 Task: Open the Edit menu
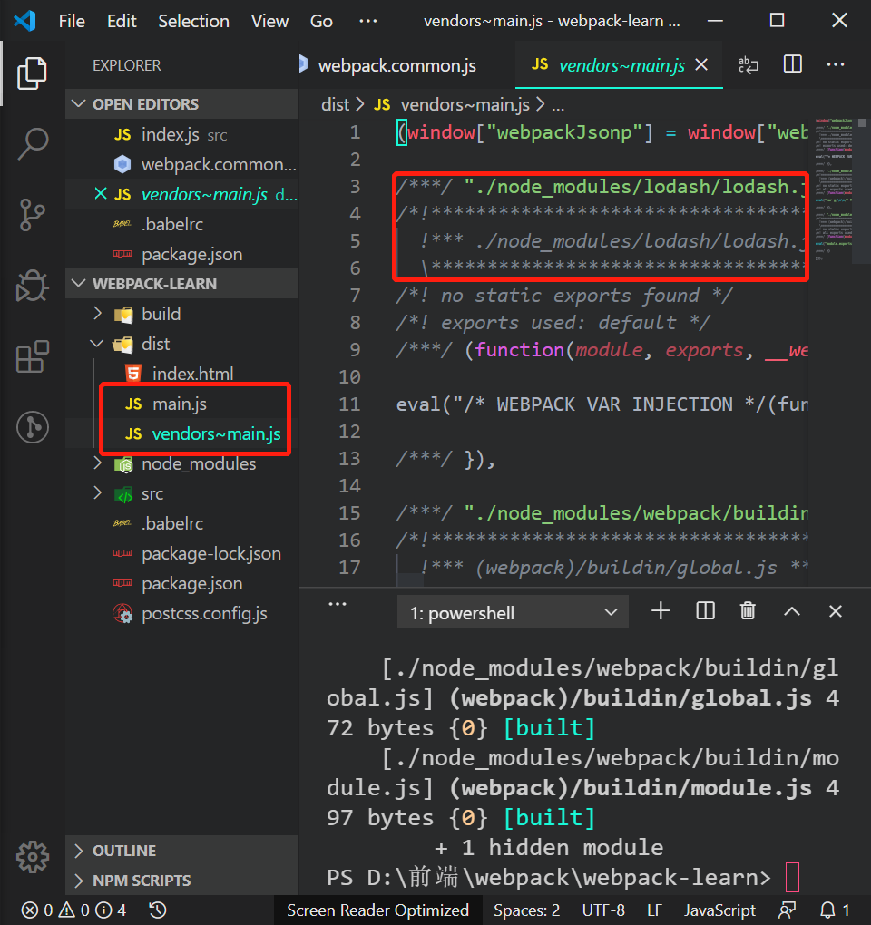122,21
